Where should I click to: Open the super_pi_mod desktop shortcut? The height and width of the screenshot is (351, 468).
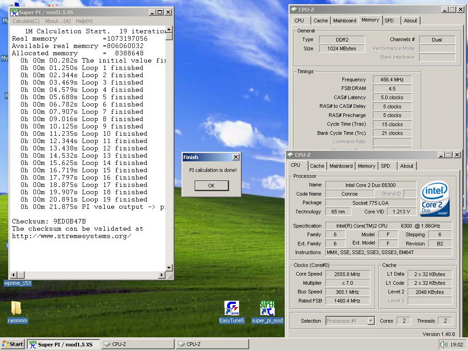click(x=267, y=312)
